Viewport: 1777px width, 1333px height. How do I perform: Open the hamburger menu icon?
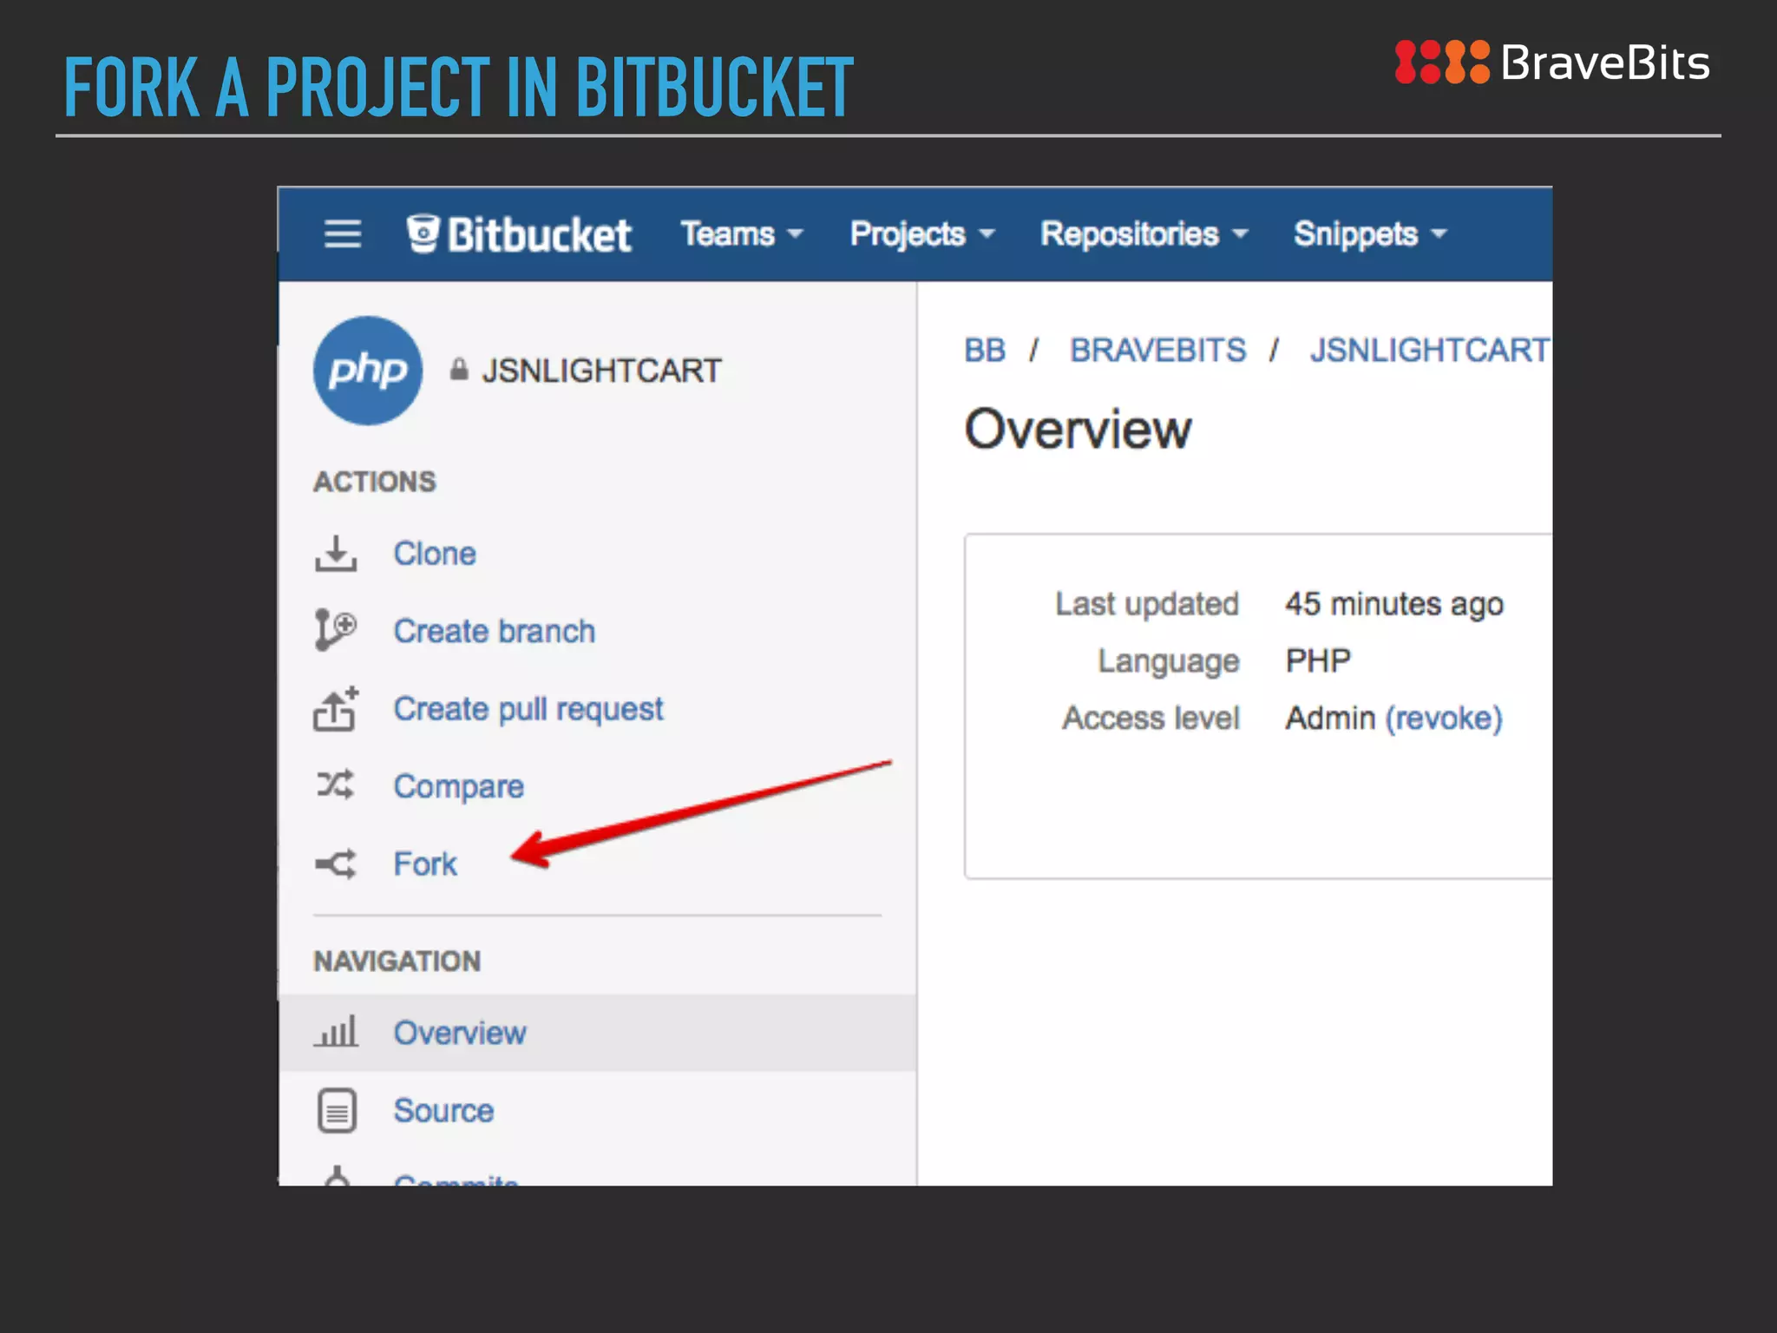coord(342,234)
